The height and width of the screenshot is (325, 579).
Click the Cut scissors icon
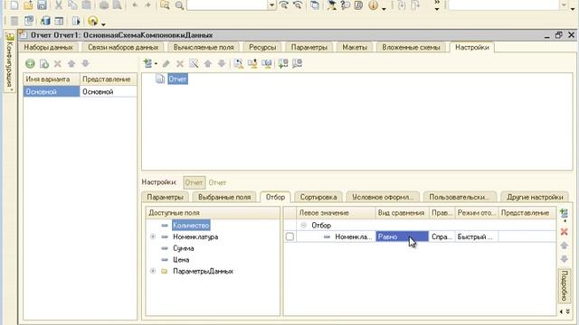click(x=59, y=5)
